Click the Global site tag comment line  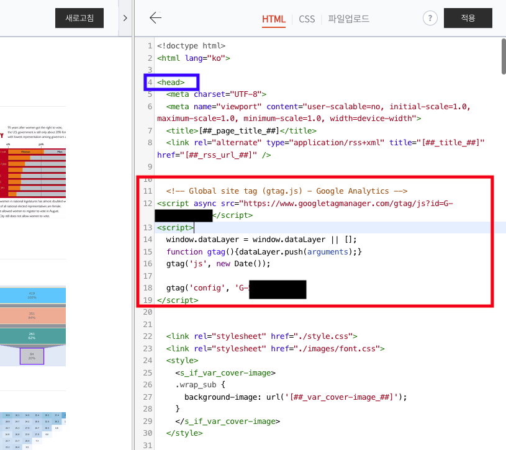[x=287, y=191]
